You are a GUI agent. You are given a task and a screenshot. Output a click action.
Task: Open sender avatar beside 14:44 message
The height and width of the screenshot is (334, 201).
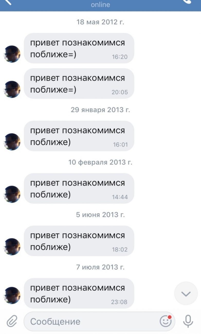[x=12, y=194]
